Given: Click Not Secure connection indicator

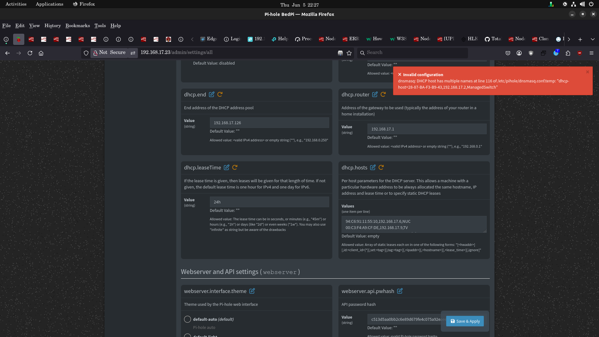Looking at the screenshot, I should (x=110, y=53).
